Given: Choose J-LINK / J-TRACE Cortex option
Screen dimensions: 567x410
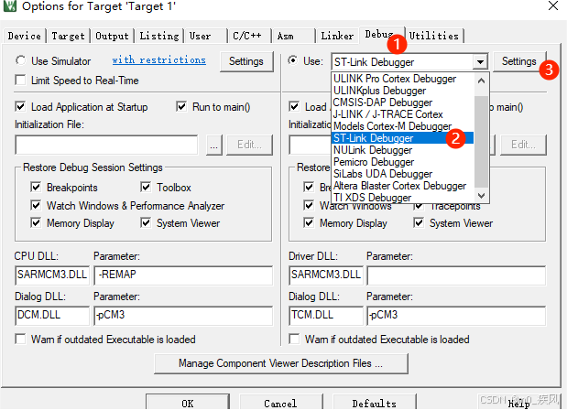Looking at the screenshot, I should click(x=402, y=114).
